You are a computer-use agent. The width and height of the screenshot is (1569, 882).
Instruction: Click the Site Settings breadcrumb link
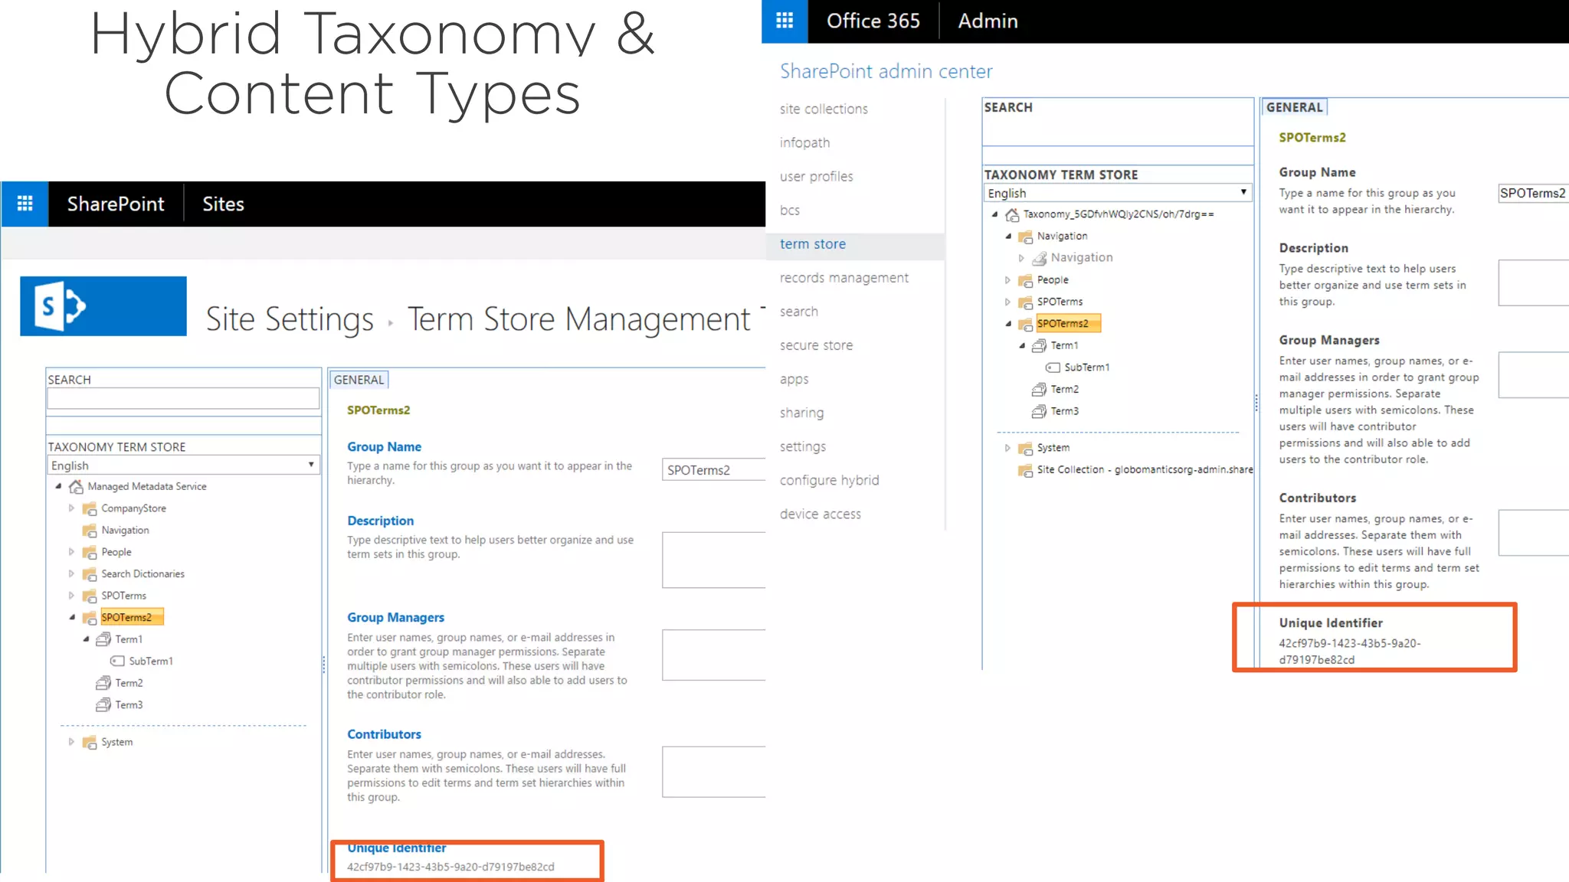[290, 319]
